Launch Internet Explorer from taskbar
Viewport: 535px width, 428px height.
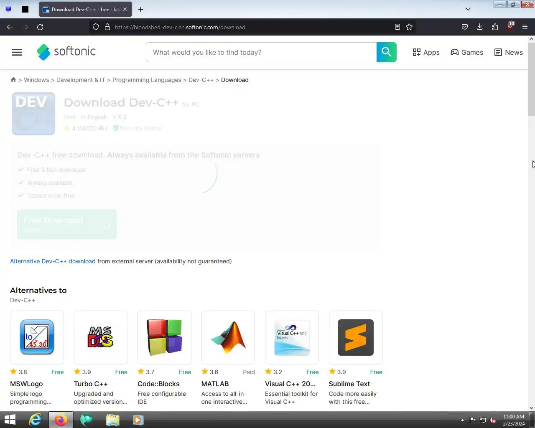pyautogui.click(x=35, y=420)
